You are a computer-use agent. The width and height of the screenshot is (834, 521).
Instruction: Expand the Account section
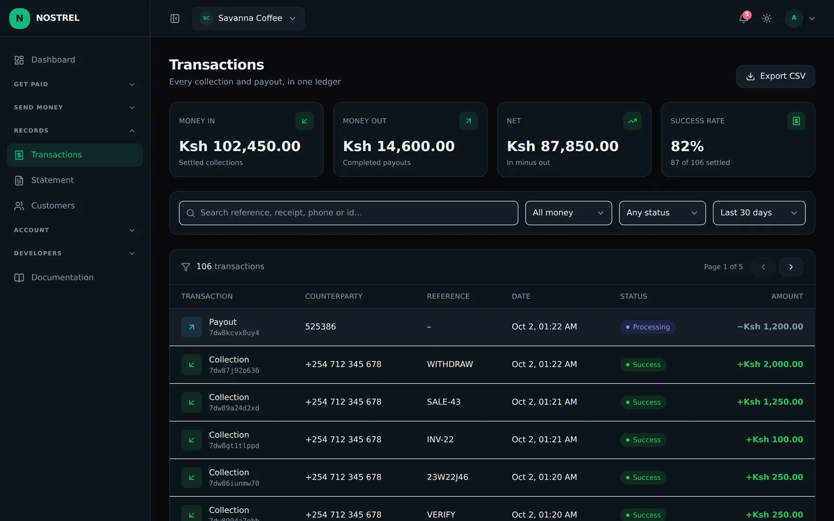point(75,230)
